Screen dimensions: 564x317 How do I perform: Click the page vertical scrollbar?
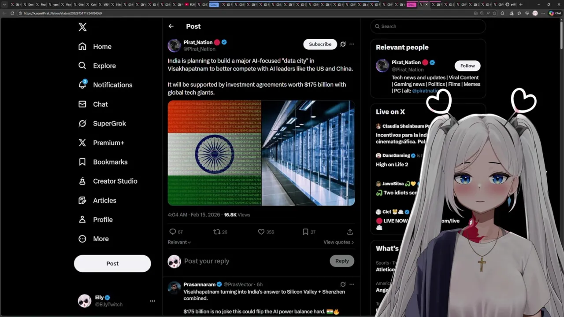point(561,35)
